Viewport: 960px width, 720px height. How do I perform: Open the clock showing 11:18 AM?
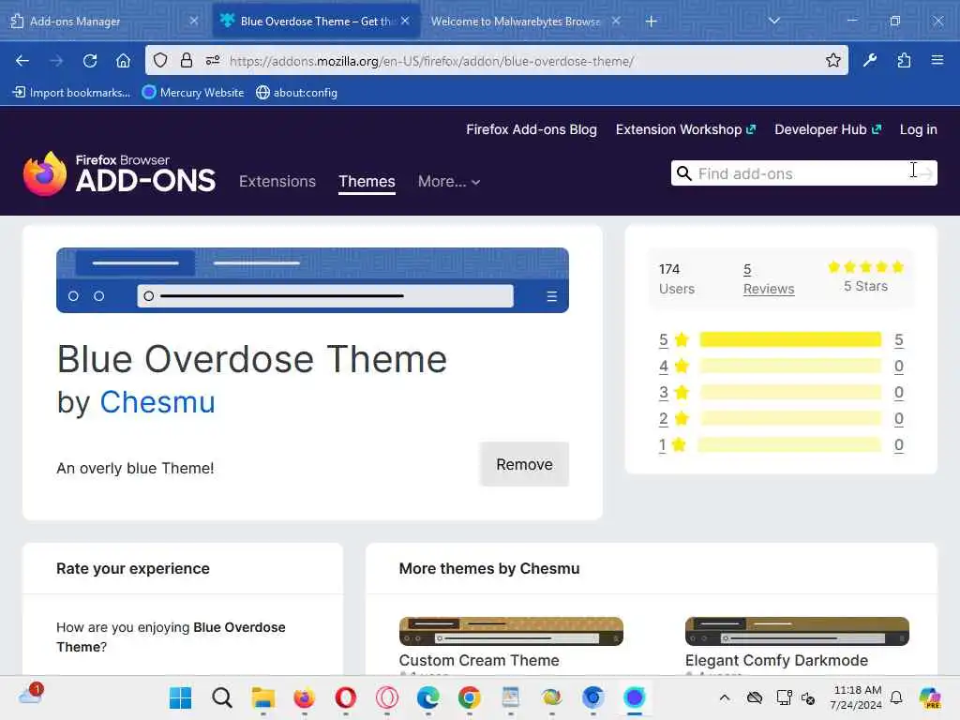(857, 697)
